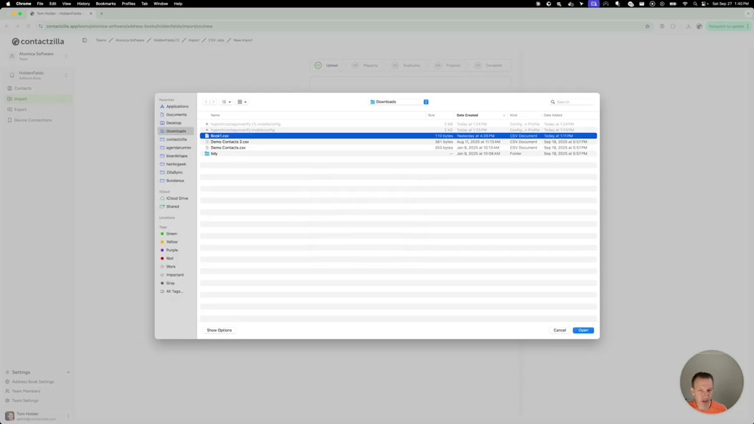The height and width of the screenshot is (424, 754).
Task: Filter by Gray tag
Action: pos(170,283)
